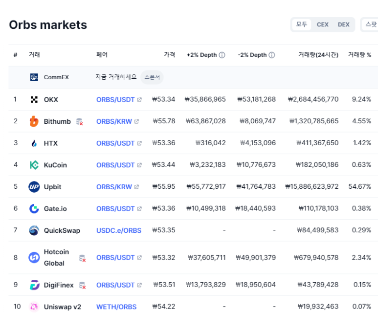Click the OKX exchange logo
Viewport: 378px width, 313px height.
[x=34, y=100]
